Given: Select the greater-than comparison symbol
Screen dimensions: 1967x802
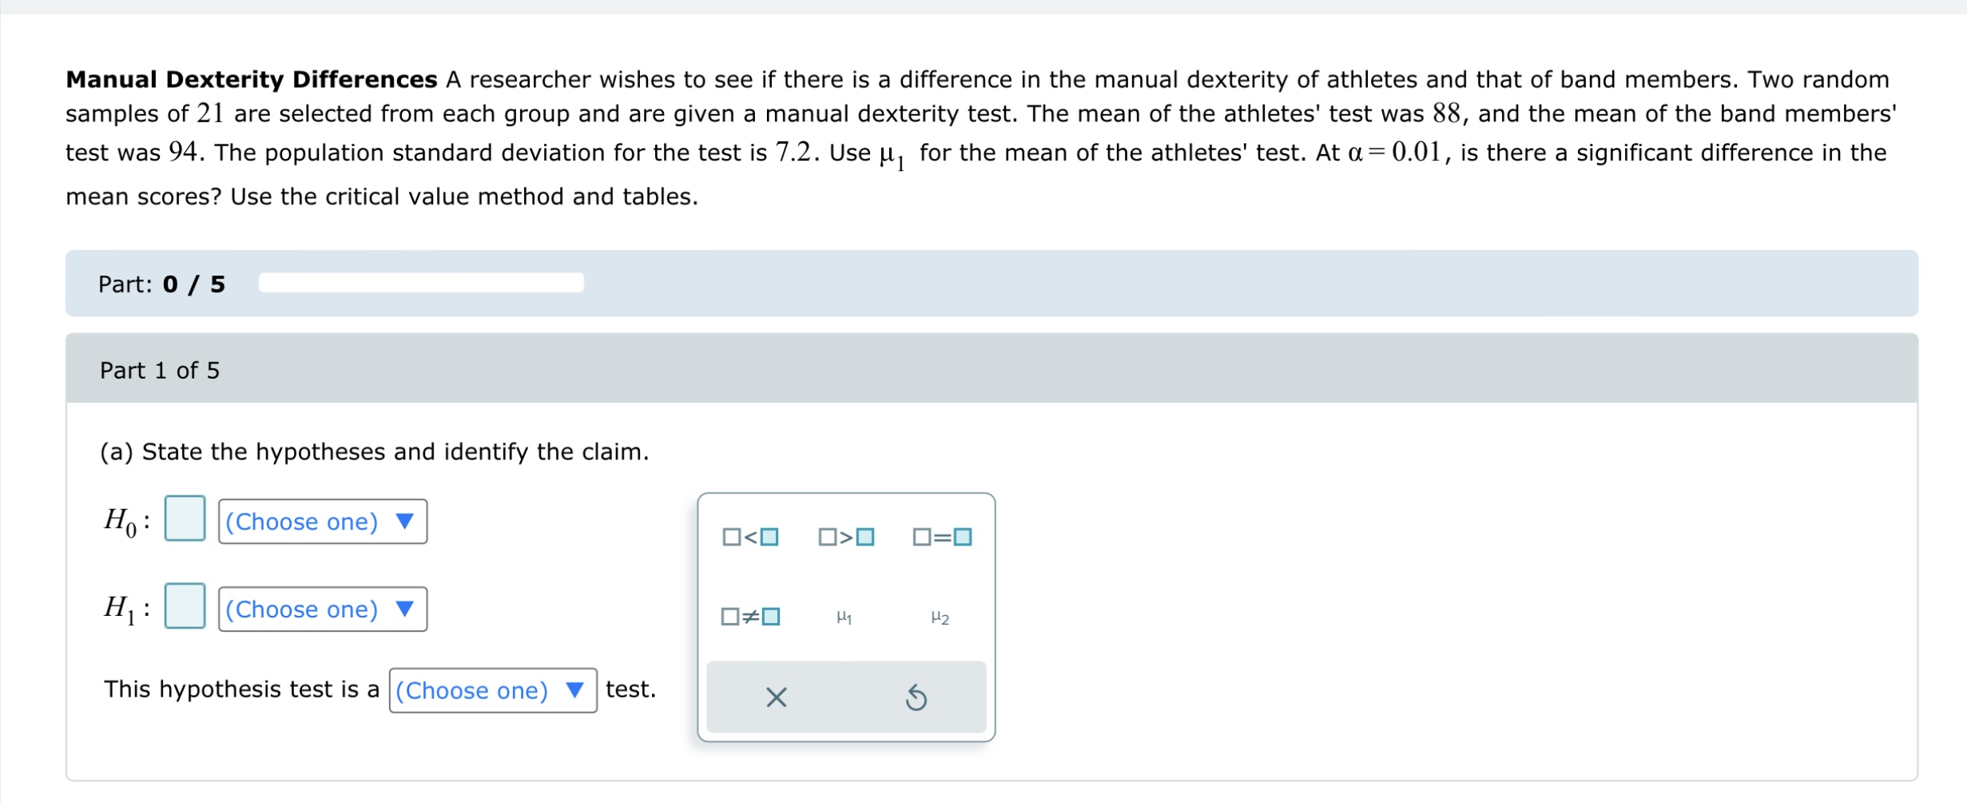Looking at the screenshot, I should 847,537.
